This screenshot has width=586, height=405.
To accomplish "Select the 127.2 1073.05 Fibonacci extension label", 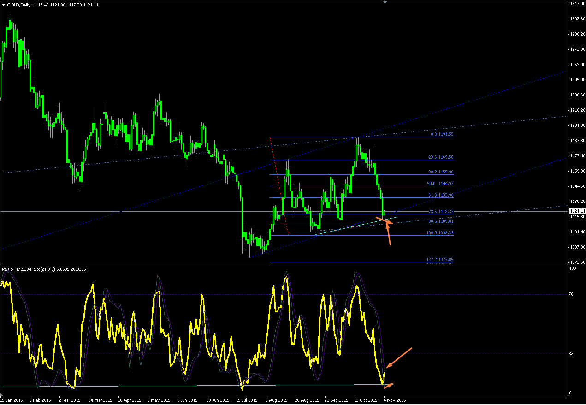I will pos(440,260).
